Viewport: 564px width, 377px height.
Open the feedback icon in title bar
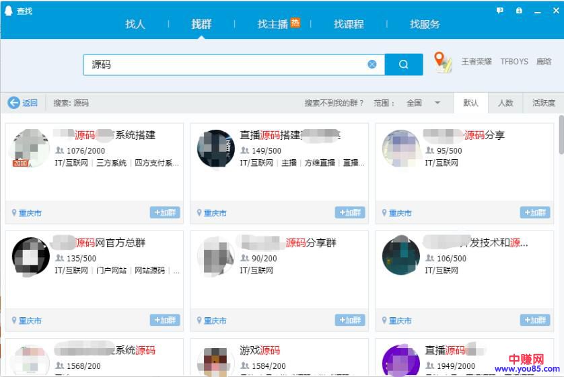[500, 11]
